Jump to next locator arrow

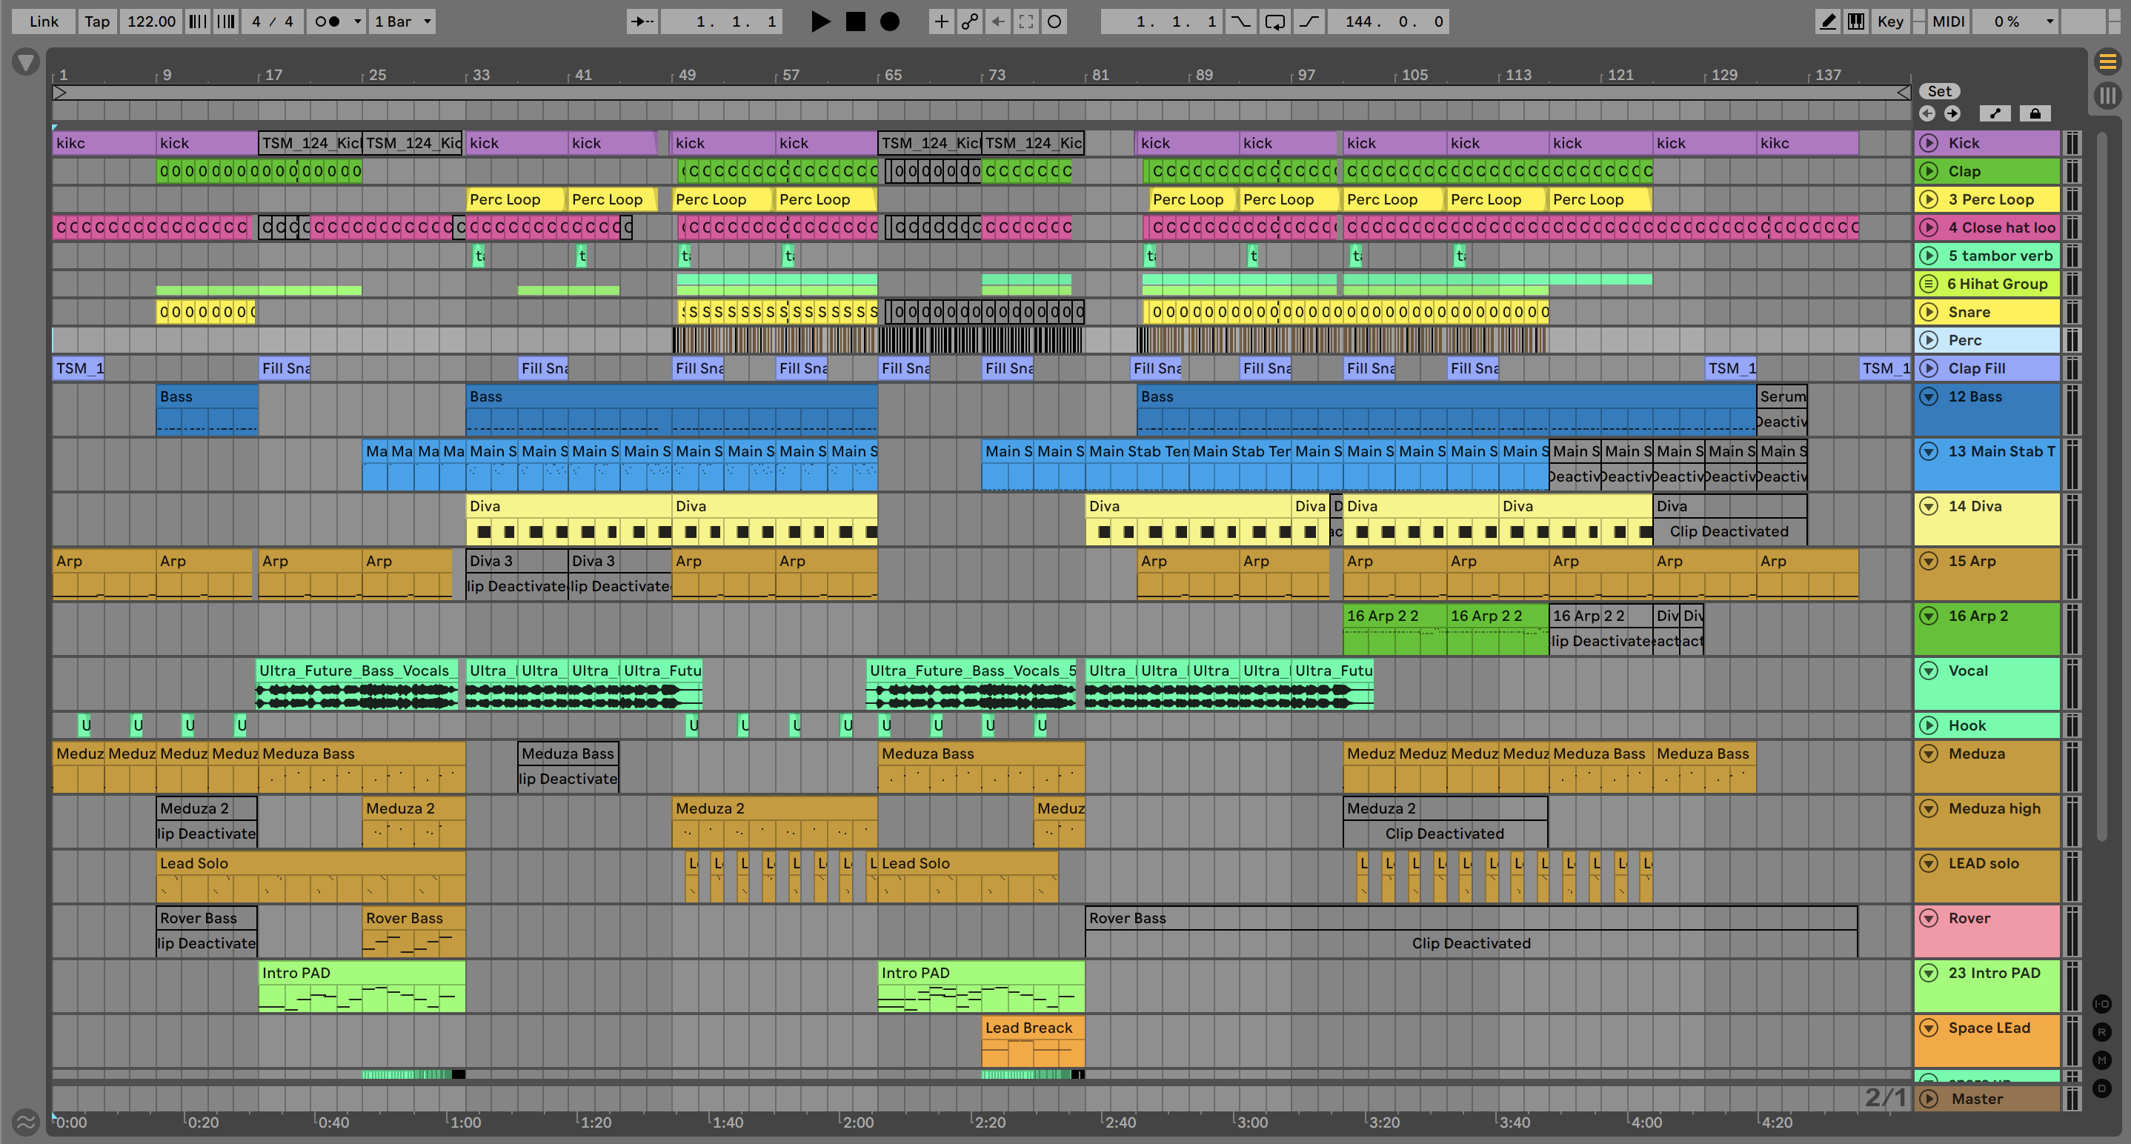point(1952,113)
